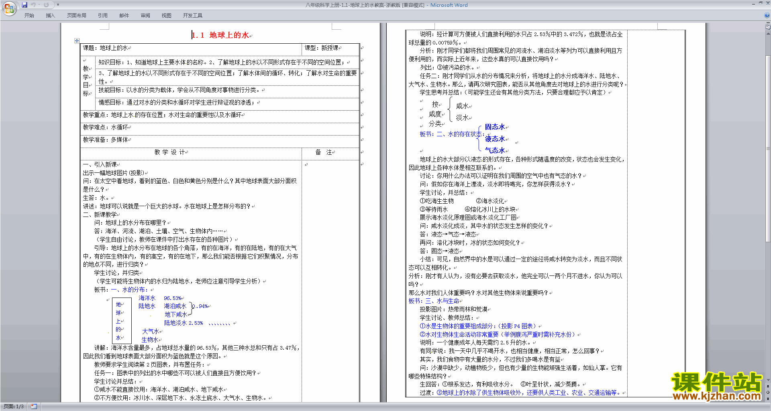Click the 咸水 label in bracket diagram

pyautogui.click(x=462, y=106)
